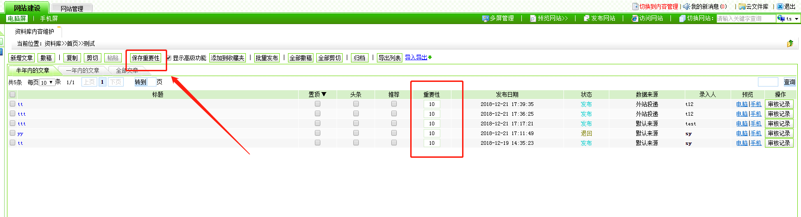The image size is (801, 217).
Task: Open the 云文件库 cloud folder icon
Action: point(742,6)
